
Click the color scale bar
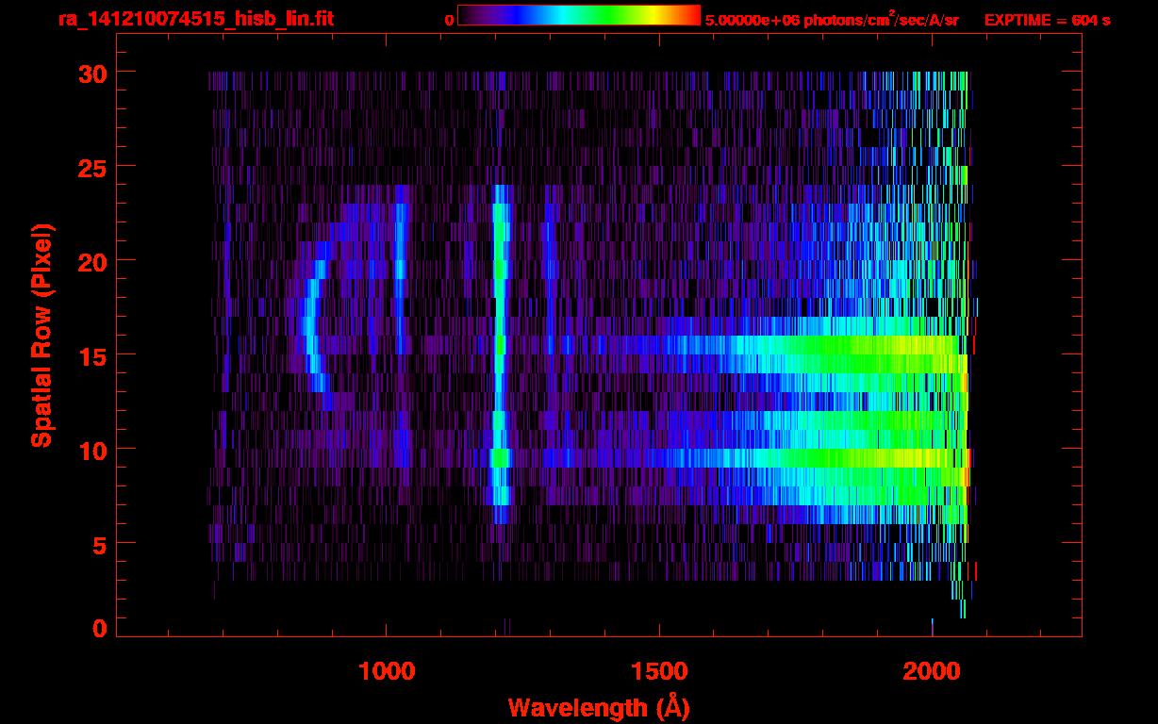coord(579,16)
